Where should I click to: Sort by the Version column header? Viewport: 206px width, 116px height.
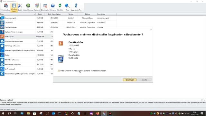tap(71, 14)
